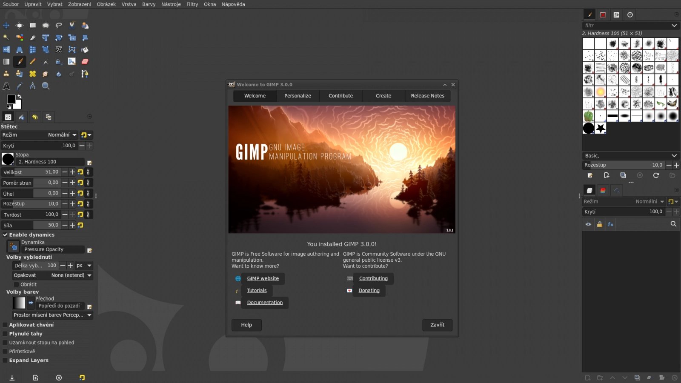Select the Ink tool
The width and height of the screenshot is (681, 383).
pos(59,62)
